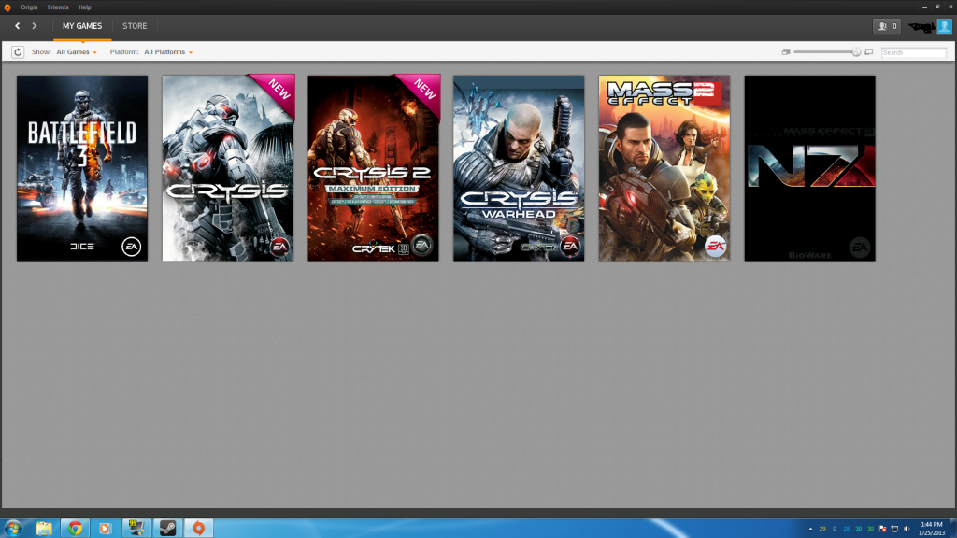Open the Action Center flag icon

point(882,529)
